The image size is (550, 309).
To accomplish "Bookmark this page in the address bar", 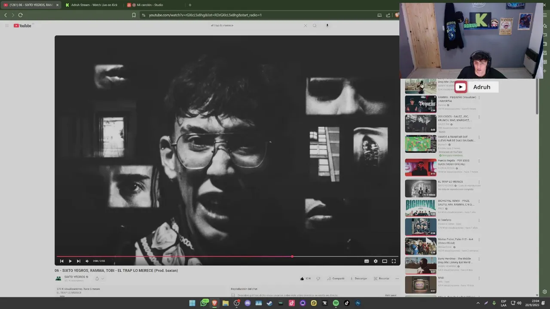I will (134, 15).
